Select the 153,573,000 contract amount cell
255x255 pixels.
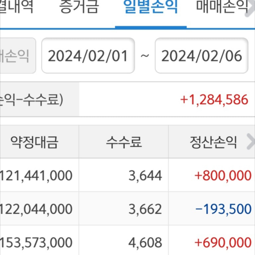[37, 242]
